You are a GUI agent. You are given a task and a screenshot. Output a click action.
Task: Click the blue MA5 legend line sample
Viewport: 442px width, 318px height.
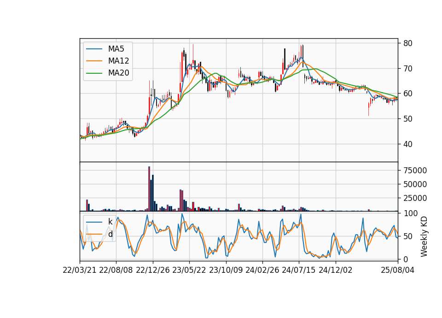point(94,49)
